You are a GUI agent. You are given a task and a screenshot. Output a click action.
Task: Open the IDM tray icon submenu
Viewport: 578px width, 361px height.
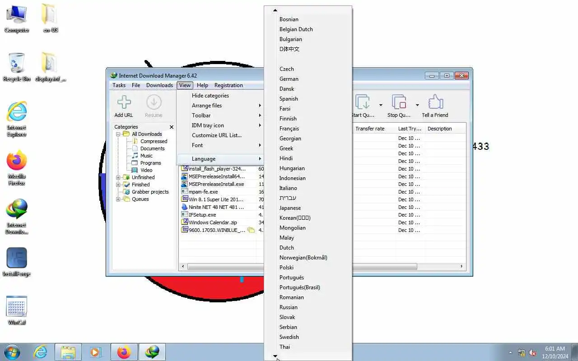(x=220, y=125)
